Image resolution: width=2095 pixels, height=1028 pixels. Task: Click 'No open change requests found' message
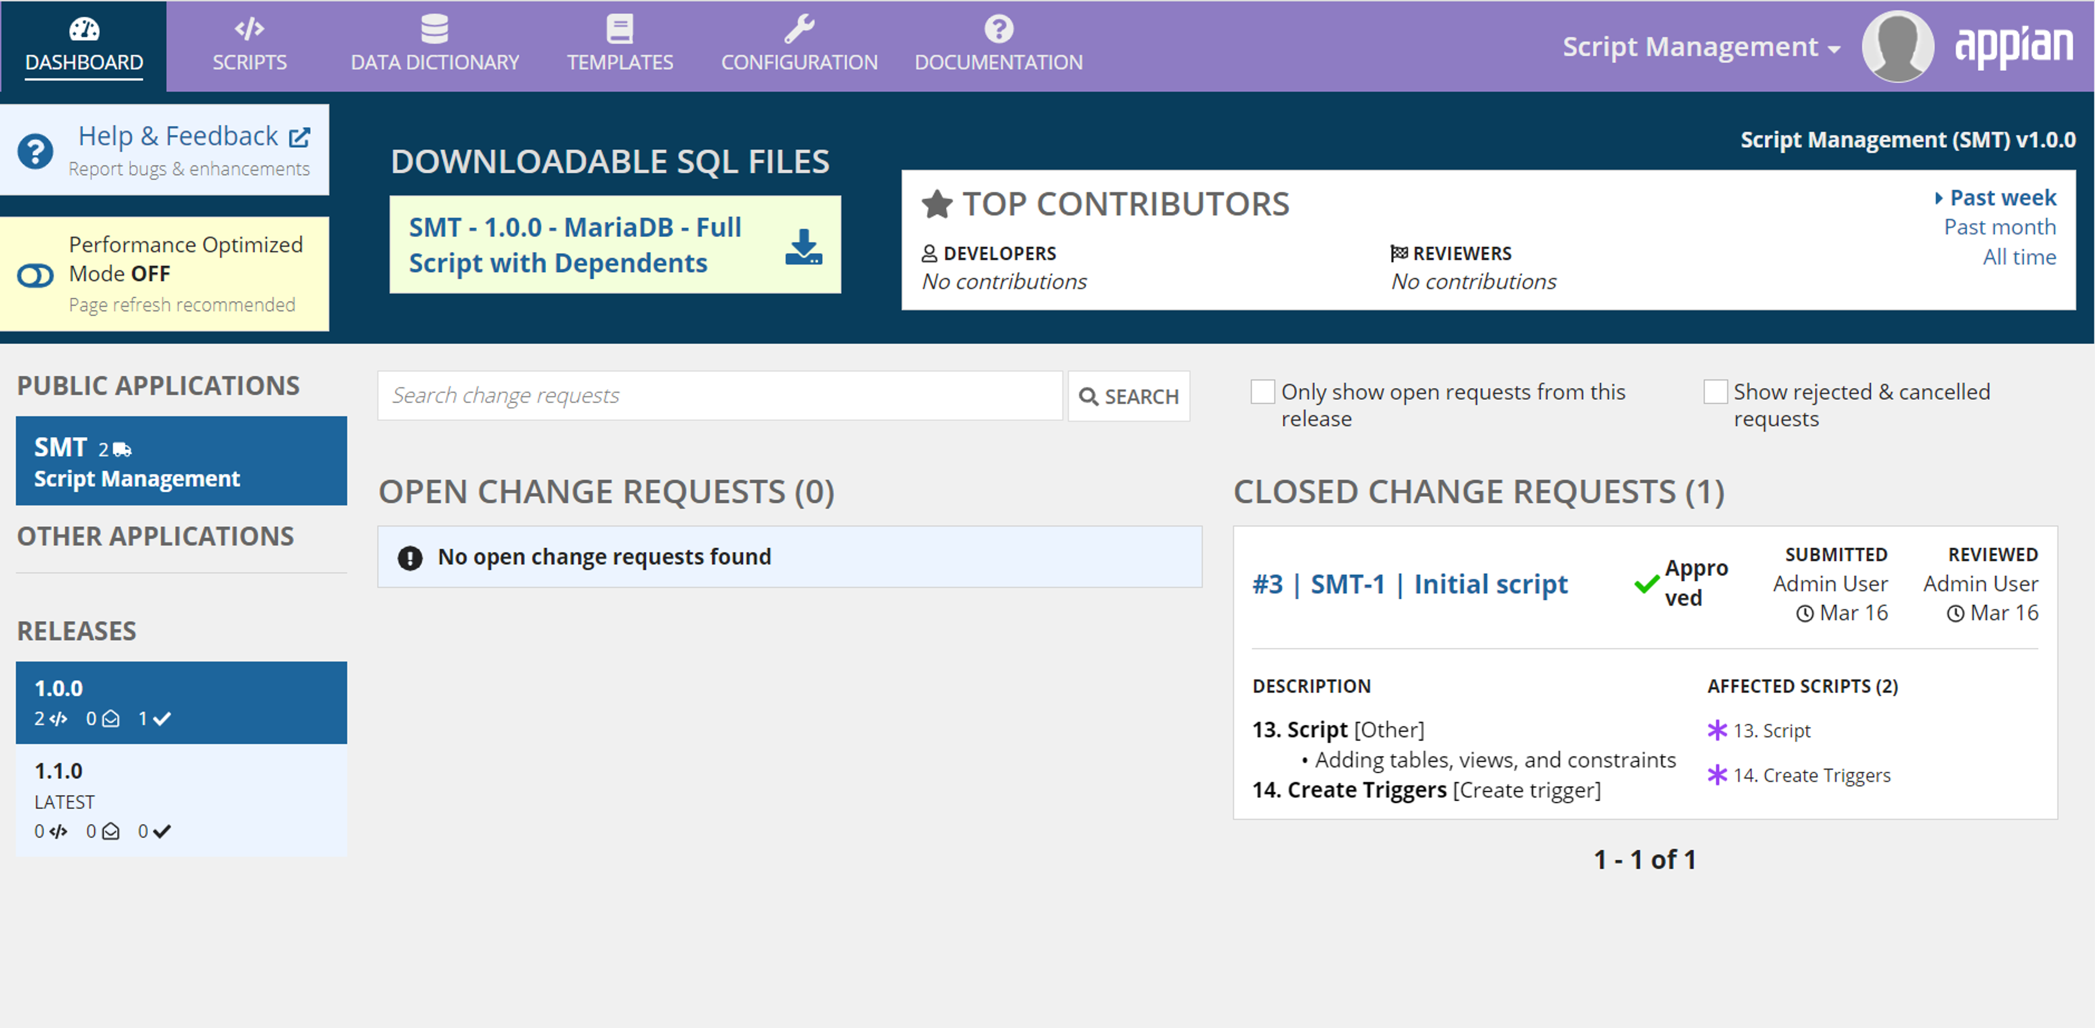604,557
